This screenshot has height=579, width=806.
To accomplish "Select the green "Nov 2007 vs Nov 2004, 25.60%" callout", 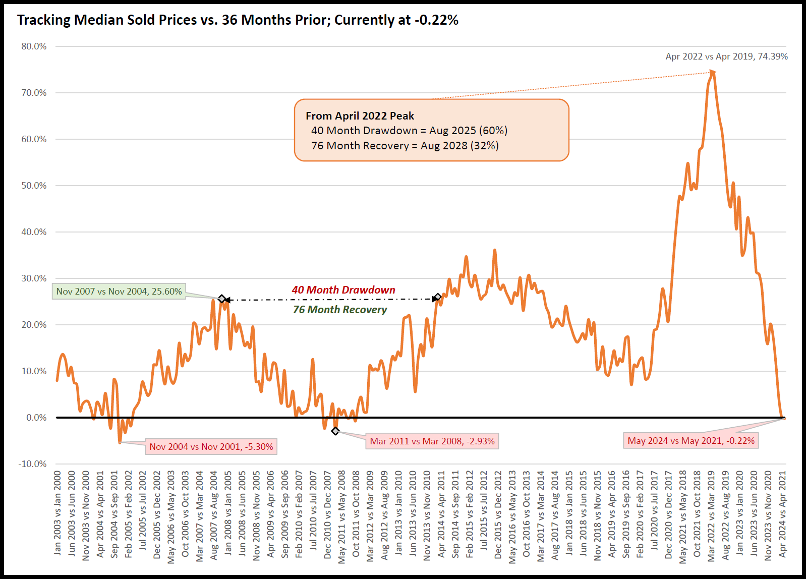I will tap(119, 292).
